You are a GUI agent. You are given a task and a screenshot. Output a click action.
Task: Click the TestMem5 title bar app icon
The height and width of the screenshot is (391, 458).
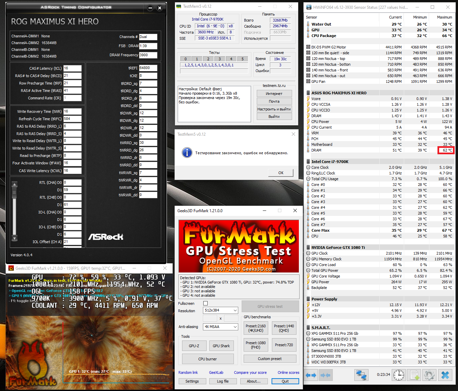pyautogui.click(x=179, y=6)
